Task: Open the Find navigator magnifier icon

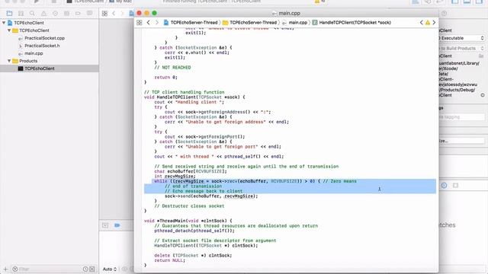Action: point(32,14)
